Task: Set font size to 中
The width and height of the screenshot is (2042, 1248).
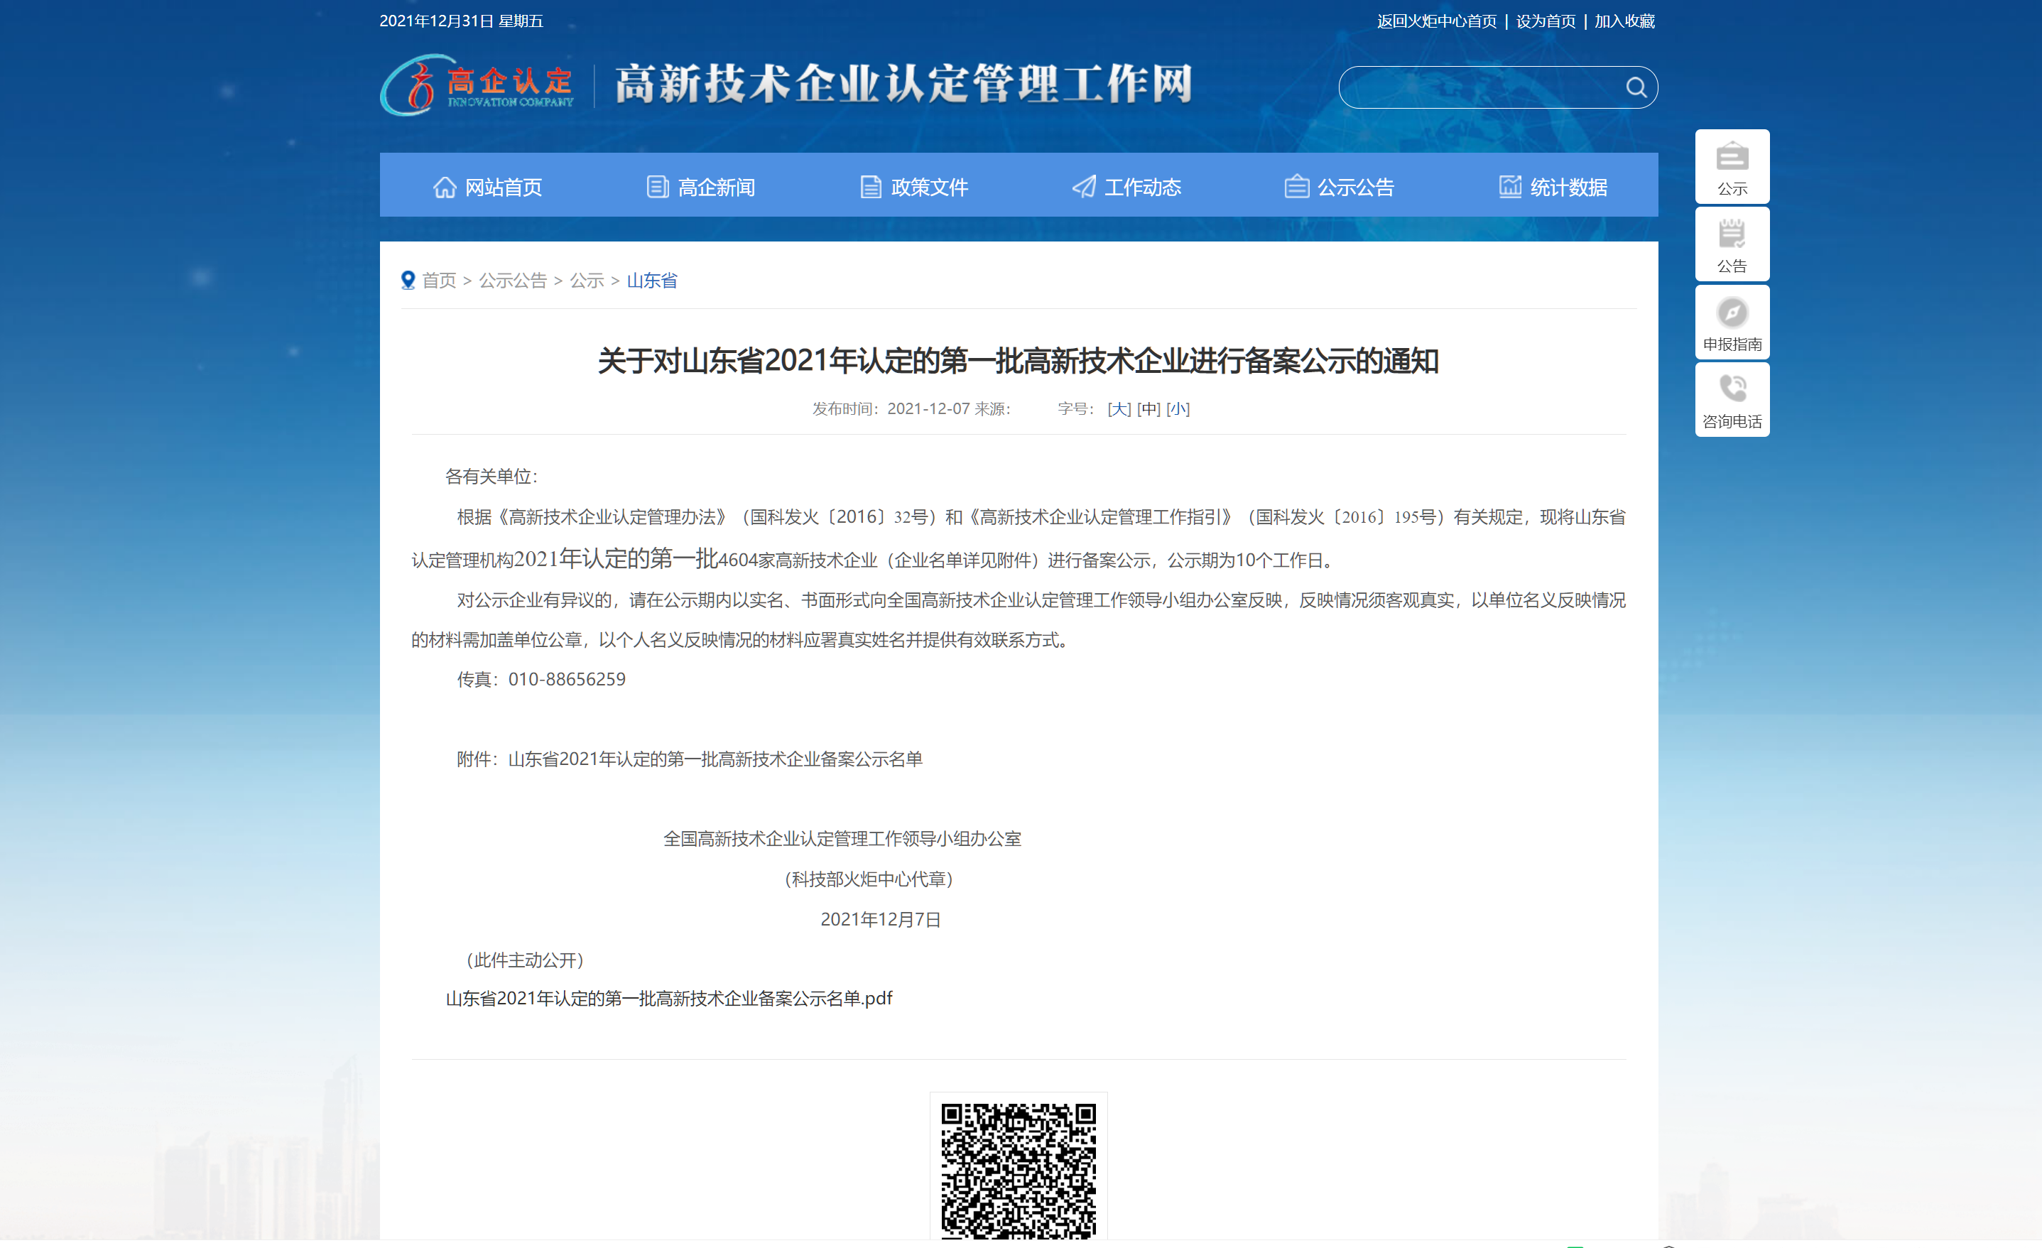Action: 1148,408
